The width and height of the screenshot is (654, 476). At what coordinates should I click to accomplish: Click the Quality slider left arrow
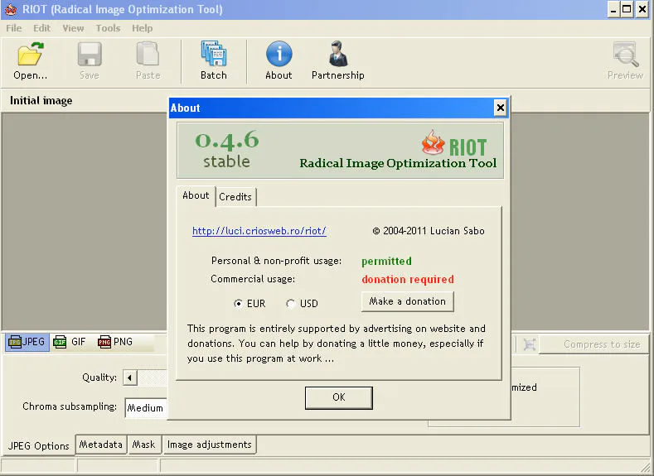coord(129,377)
